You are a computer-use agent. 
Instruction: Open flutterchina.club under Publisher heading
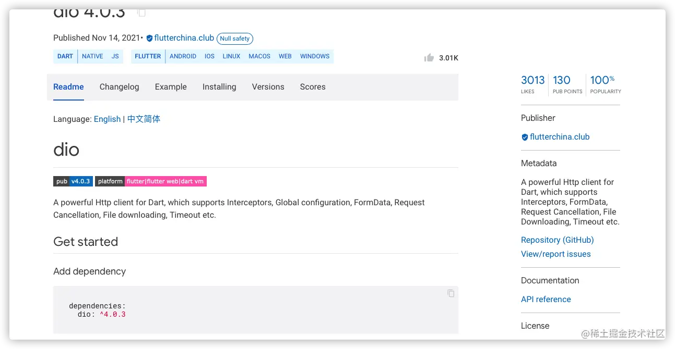coord(560,137)
